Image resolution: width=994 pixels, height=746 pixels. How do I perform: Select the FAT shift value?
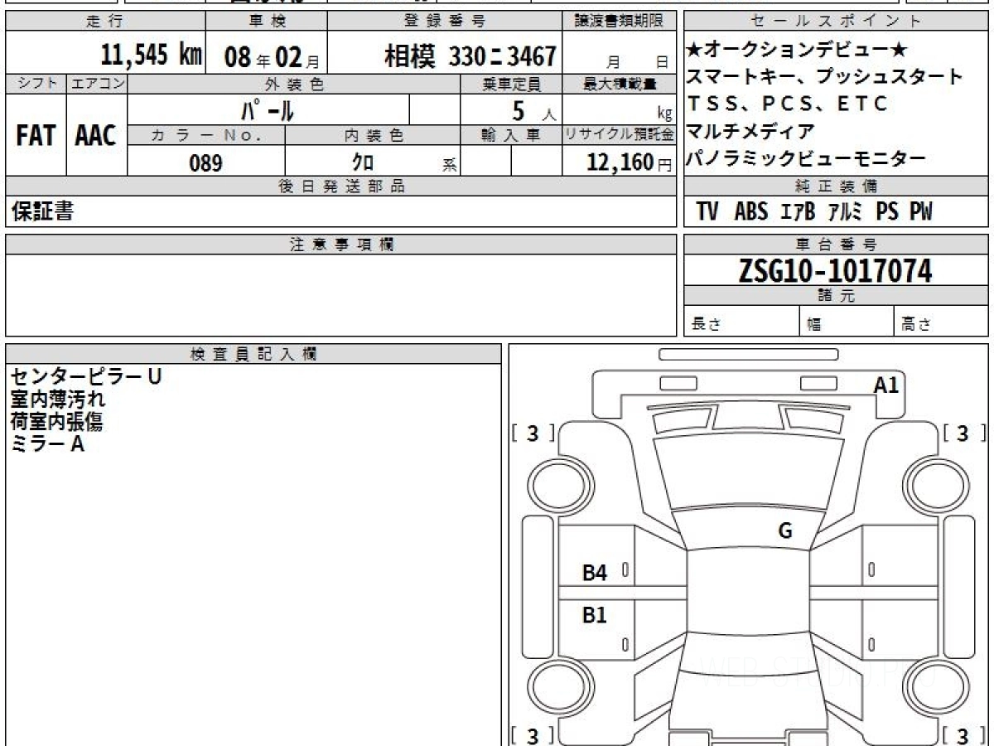click(x=36, y=136)
